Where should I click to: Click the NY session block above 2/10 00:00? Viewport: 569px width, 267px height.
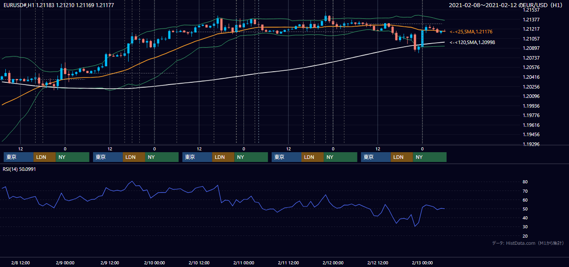[x=162, y=157]
